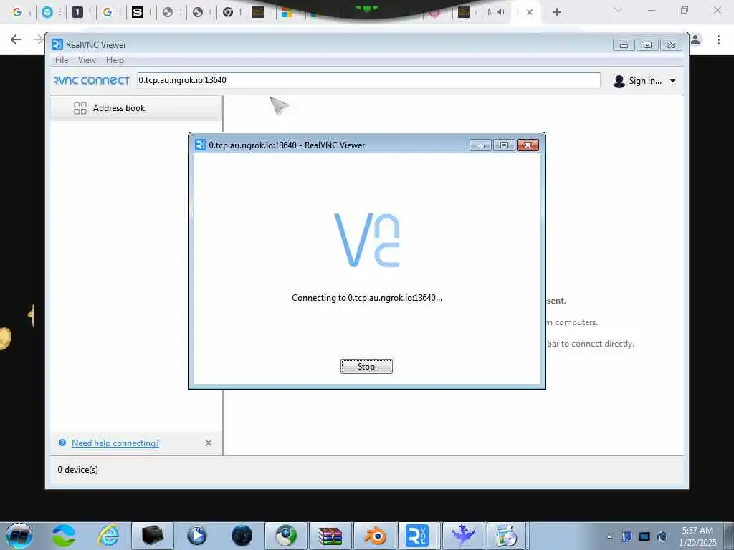The width and height of the screenshot is (734, 550).
Task: Close the connecting dialog window
Action: pyautogui.click(x=528, y=145)
